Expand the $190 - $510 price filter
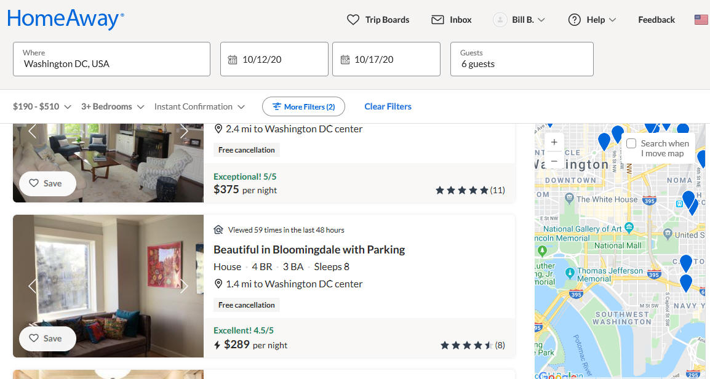 point(42,106)
